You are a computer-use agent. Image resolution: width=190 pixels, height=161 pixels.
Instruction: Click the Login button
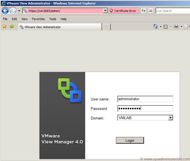coord(130,140)
